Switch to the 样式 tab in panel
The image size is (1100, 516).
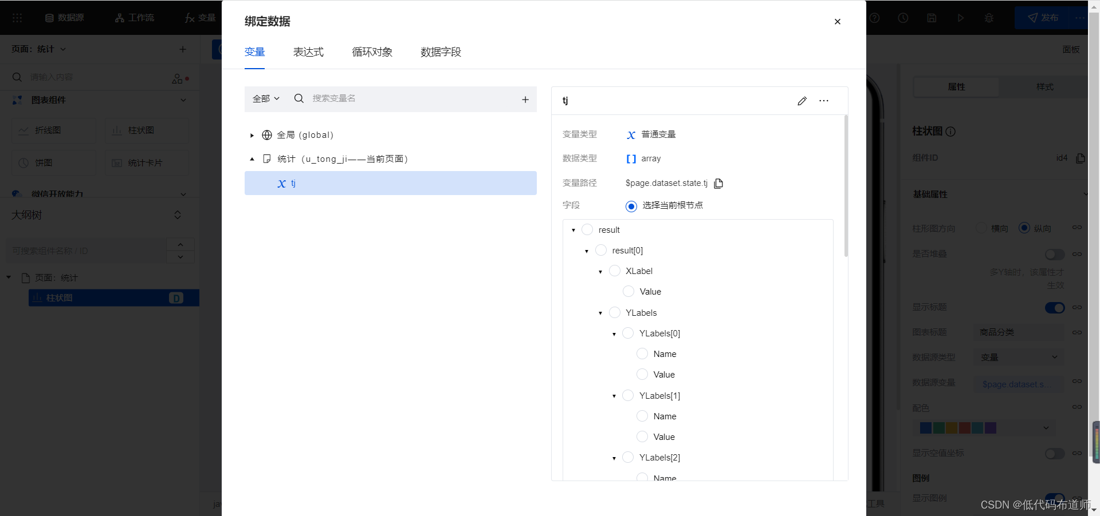click(x=1044, y=87)
